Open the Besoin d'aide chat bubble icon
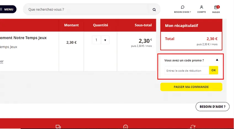Screen dimensions: 234x129 point(183,7)
